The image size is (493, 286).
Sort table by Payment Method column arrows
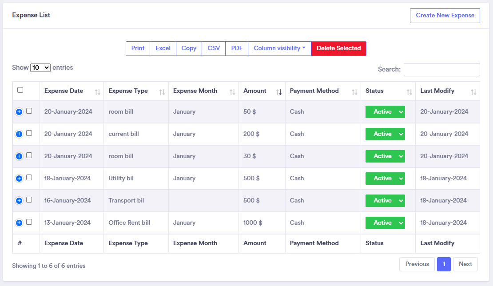click(354, 92)
